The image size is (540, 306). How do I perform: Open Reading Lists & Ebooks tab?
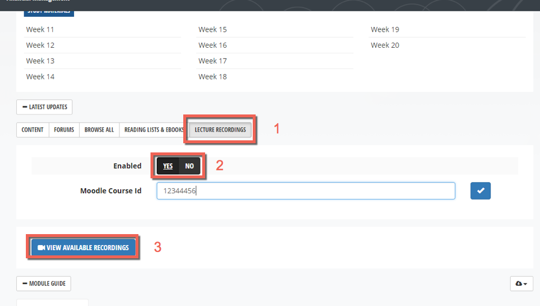pos(153,130)
